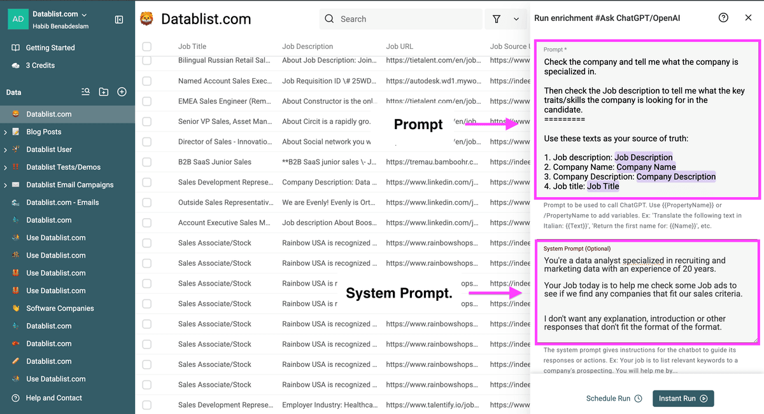
Task: Click the Instant Run button
Action: (683, 399)
